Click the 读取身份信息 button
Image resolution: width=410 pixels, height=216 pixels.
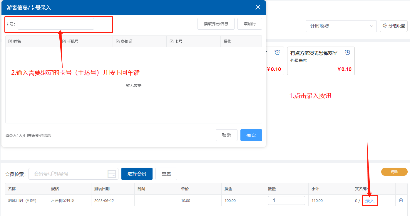click(x=216, y=24)
